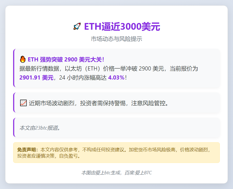Click the purple bar next to the 23btc note
Image resolution: width=233 pixels, height=189 pixels.
(13, 128)
